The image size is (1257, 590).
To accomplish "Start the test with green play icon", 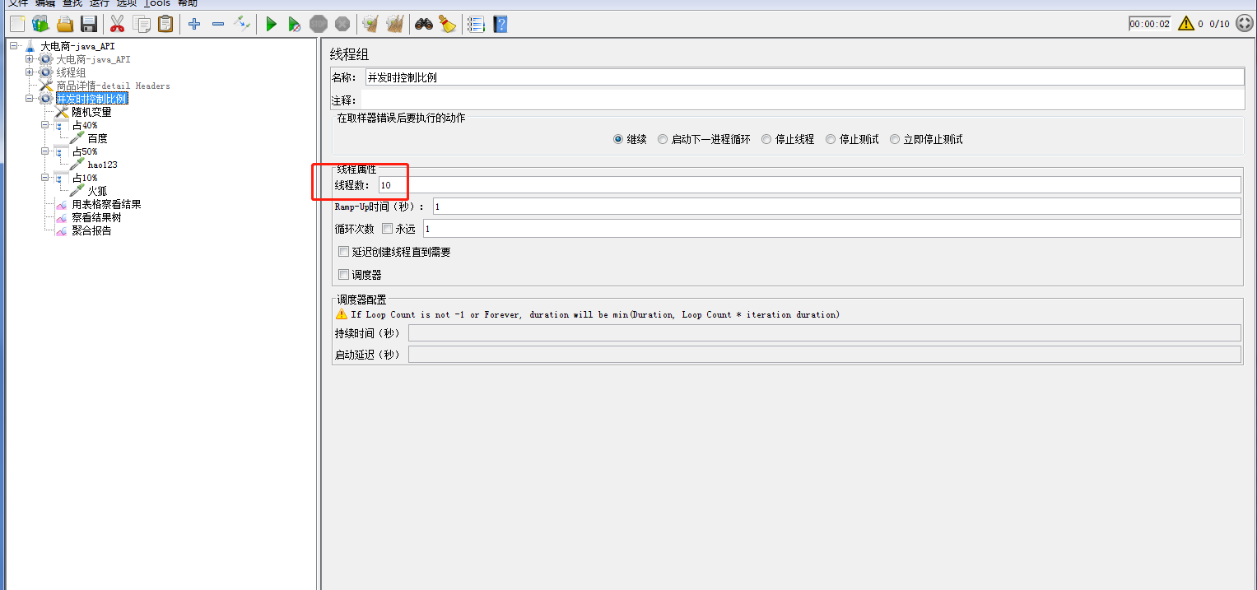I will coord(271,24).
